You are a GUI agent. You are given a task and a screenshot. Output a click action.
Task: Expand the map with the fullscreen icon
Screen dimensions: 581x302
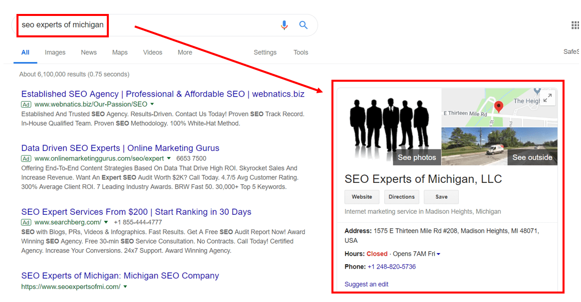tap(548, 98)
